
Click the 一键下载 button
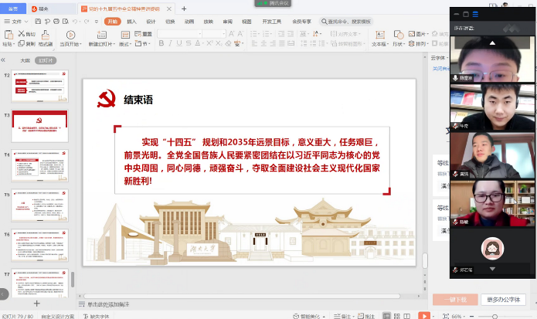click(x=454, y=299)
